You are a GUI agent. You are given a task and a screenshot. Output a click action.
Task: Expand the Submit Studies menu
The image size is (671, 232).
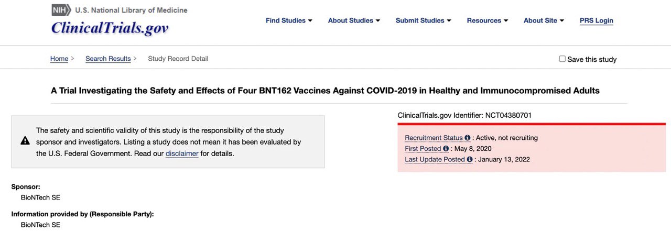coord(424,20)
